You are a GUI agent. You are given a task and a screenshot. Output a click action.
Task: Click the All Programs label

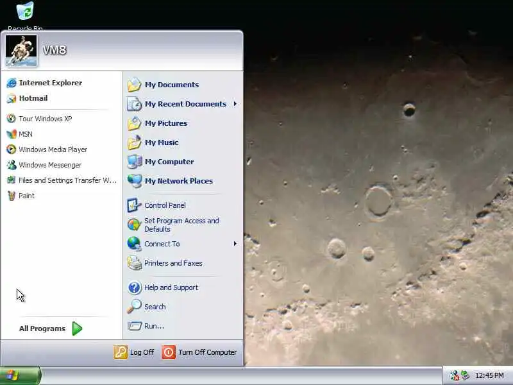click(x=42, y=329)
